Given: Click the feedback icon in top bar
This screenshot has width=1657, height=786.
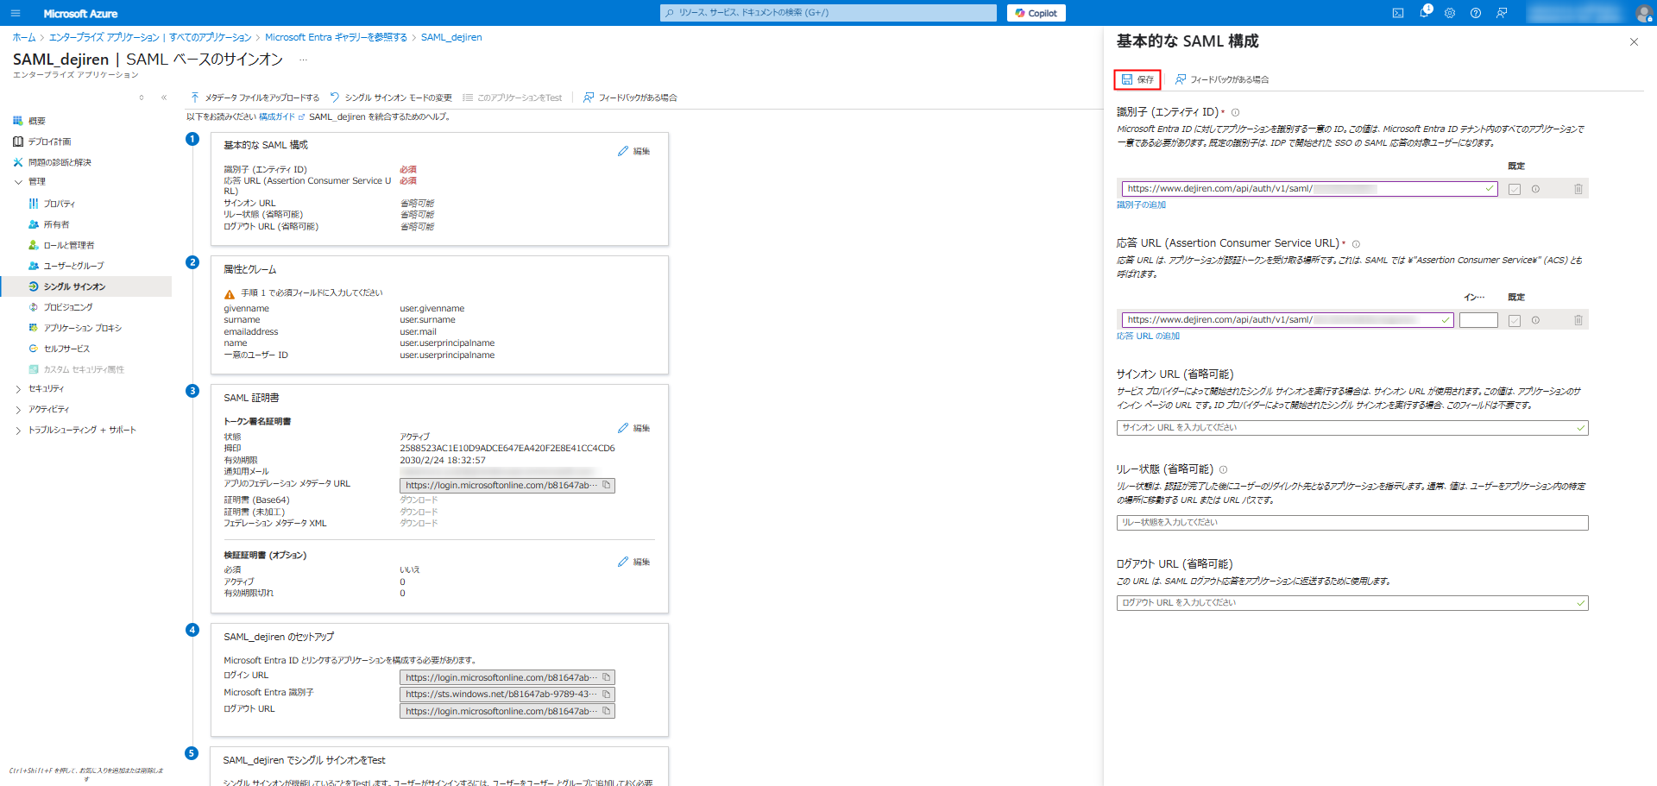Looking at the screenshot, I should tap(1502, 13).
